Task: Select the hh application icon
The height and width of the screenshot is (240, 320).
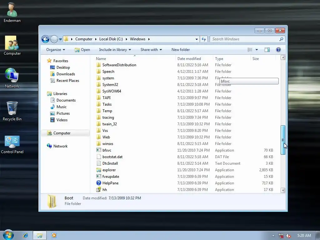Action: tap(98, 190)
